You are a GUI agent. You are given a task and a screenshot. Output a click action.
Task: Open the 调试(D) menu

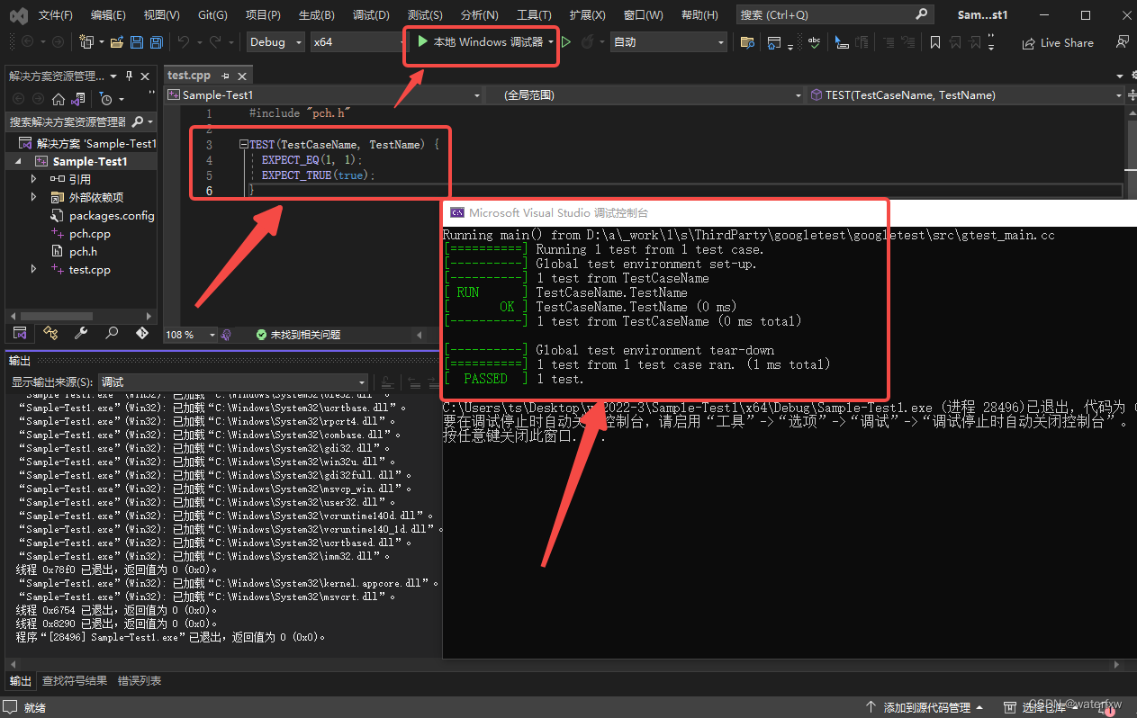click(x=371, y=15)
